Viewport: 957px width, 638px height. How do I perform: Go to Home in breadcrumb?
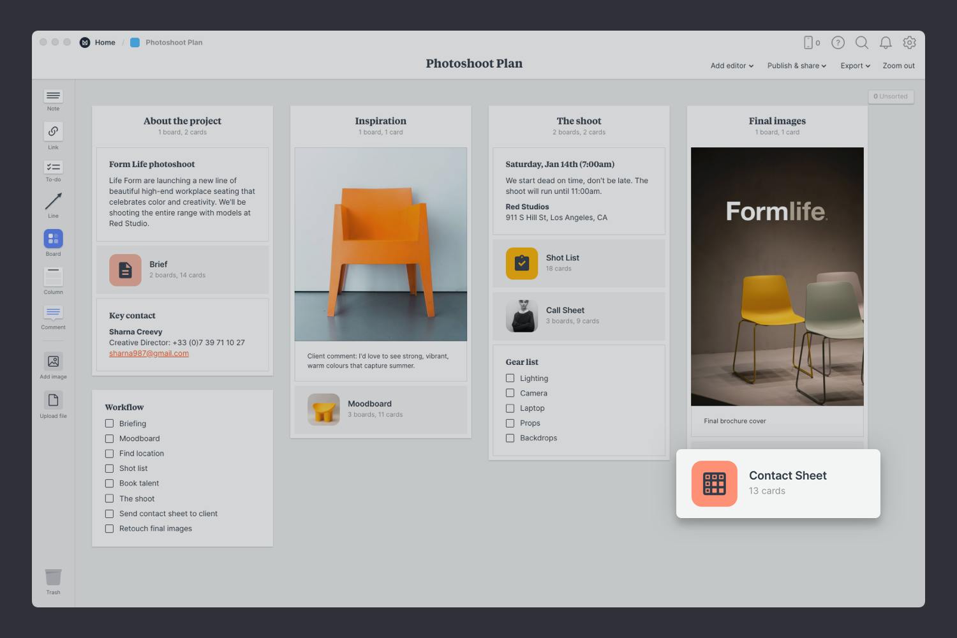click(x=105, y=43)
